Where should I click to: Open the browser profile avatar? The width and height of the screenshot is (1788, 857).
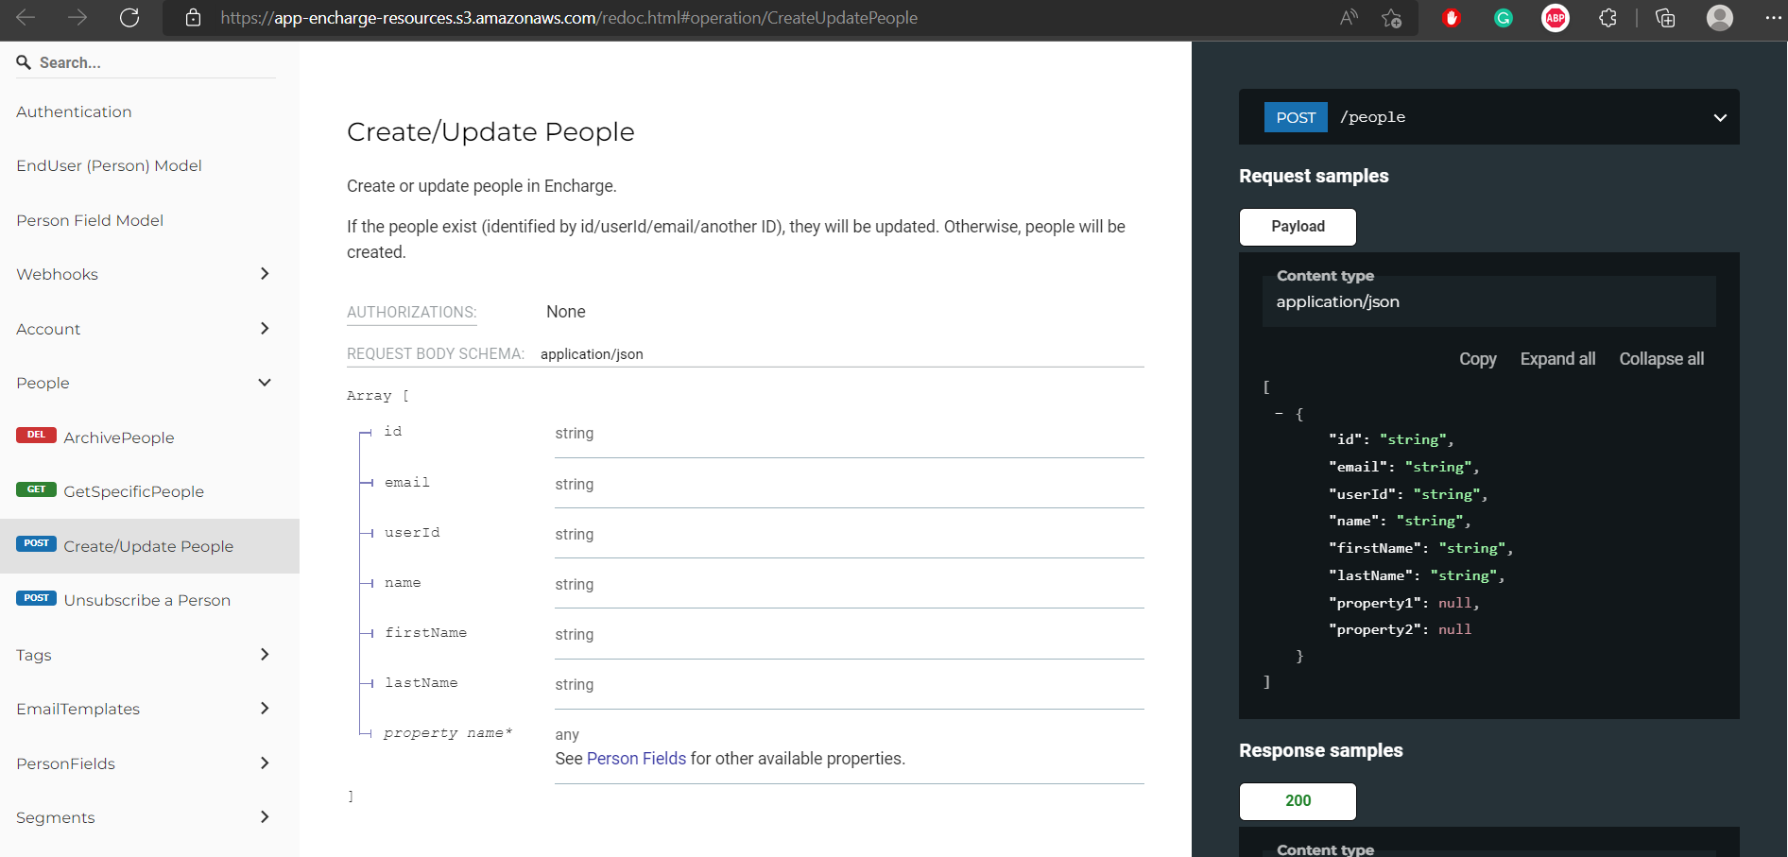[1719, 18]
